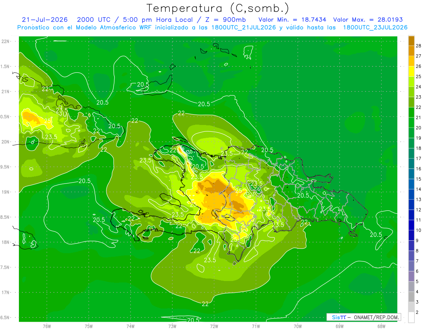428x331 pixels.
Task: Click legend swatch between 26 and 27
Action: coord(411,61)
